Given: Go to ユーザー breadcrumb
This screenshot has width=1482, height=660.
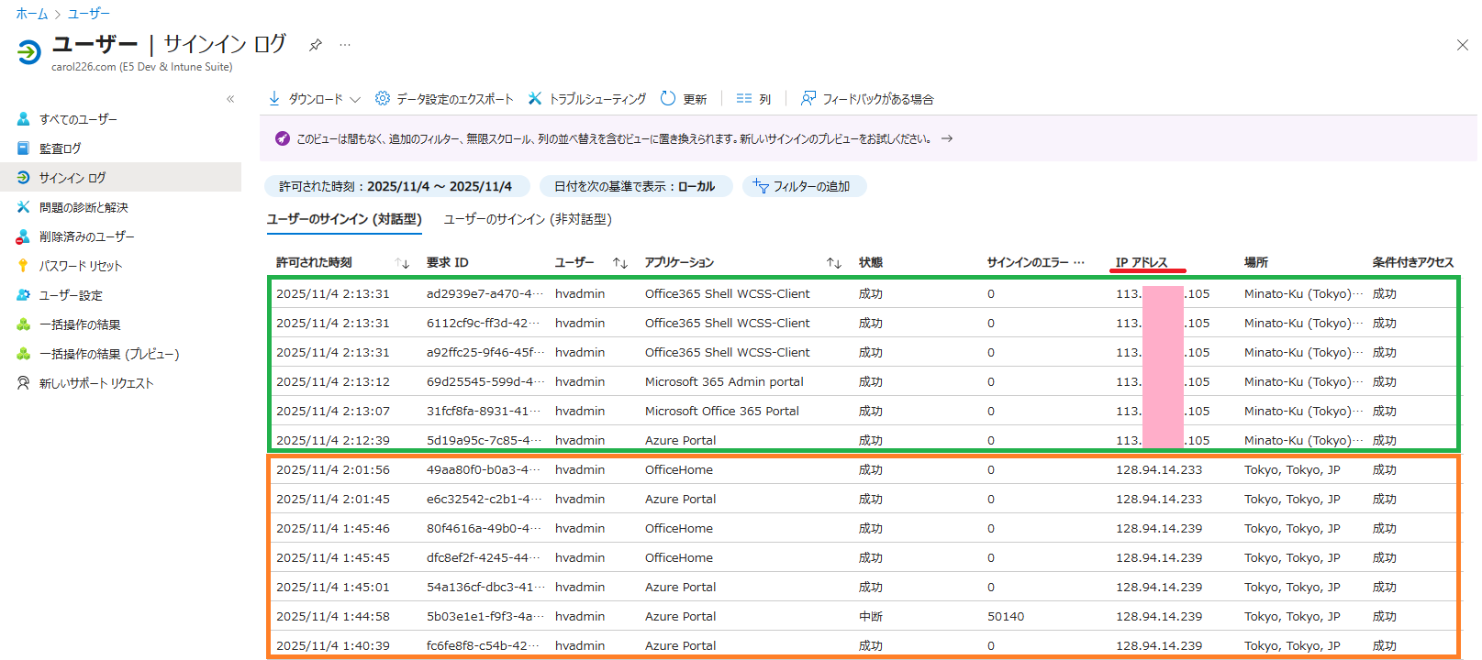Looking at the screenshot, I should pos(89,14).
